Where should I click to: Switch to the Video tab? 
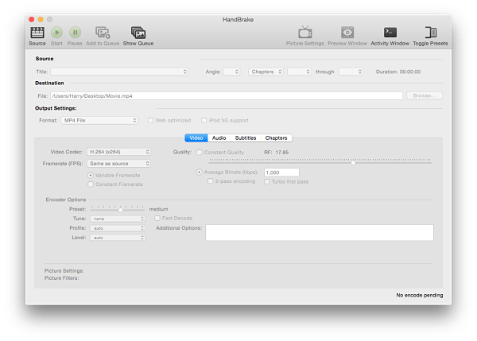(196, 138)
